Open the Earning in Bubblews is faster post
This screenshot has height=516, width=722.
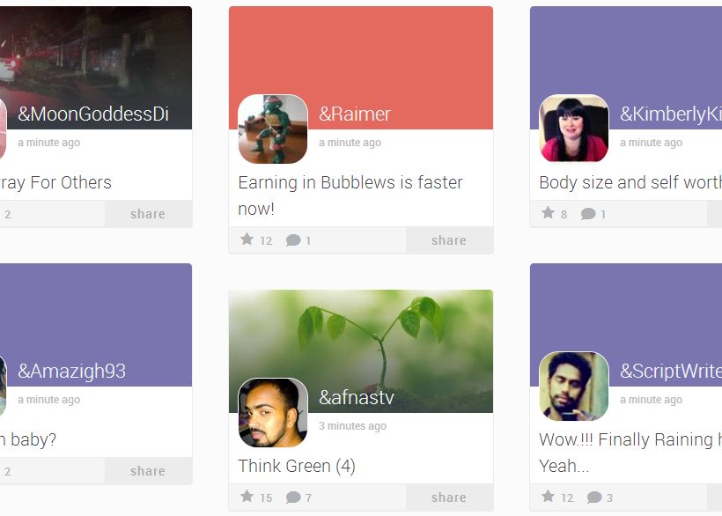point(350,195)
